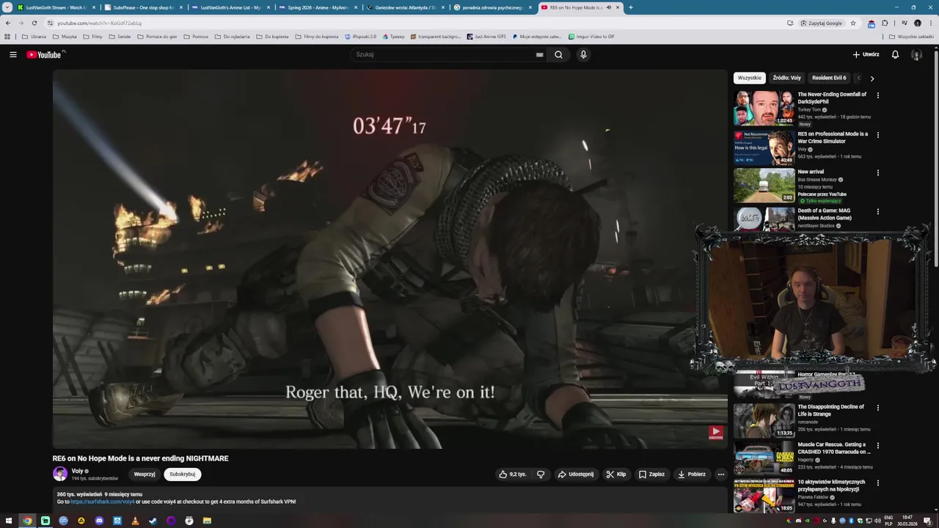Open options for New arrival video
Screen dimensions: 939x528
click(877, 172)
